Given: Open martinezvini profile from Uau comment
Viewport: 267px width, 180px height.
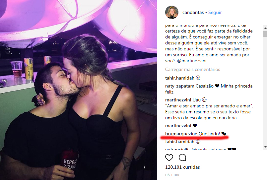Looking at the screenshot, I should click(178, 100).
